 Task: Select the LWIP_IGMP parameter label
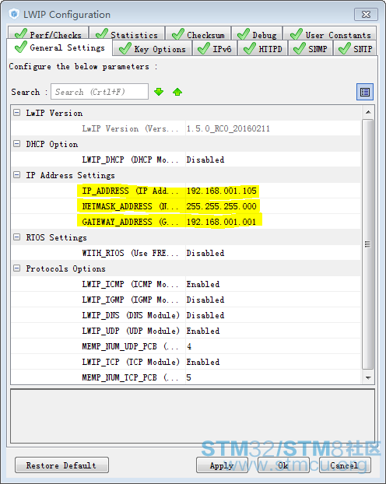[x=130, y=300]
